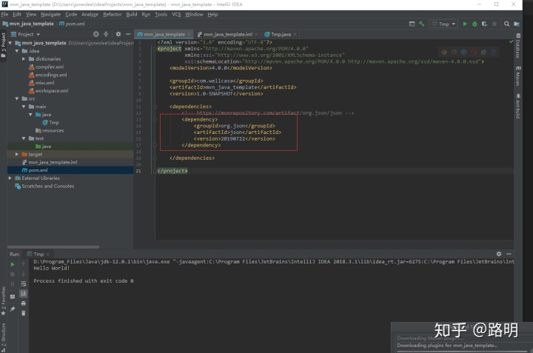Expand the target folder
The width and height of the screenshot is (533, 353).
[x=17, y=154]
